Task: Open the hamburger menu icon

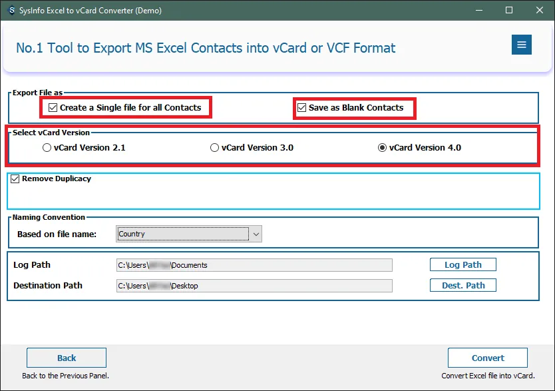Action: tap(521, 45)
